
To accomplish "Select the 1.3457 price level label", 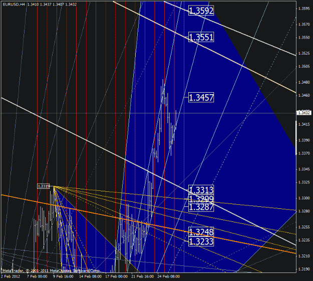I will [x=201, y=98].
